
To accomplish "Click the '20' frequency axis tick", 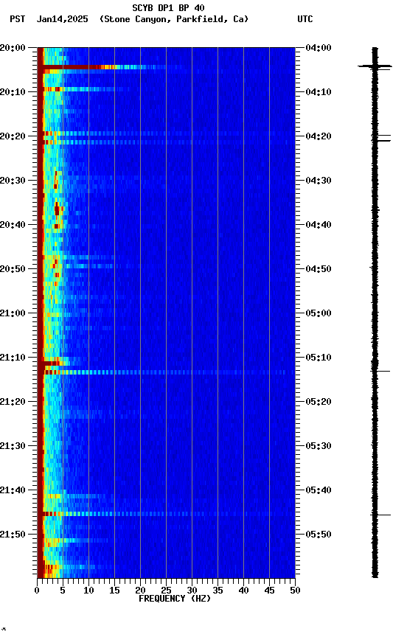I will tap(140, 591).
